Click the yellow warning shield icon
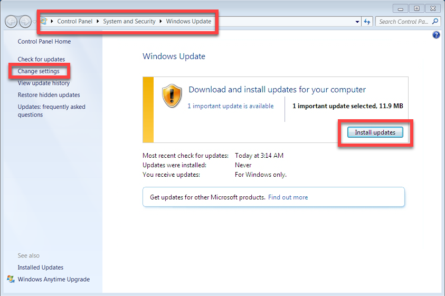 [x=172, y=96]
